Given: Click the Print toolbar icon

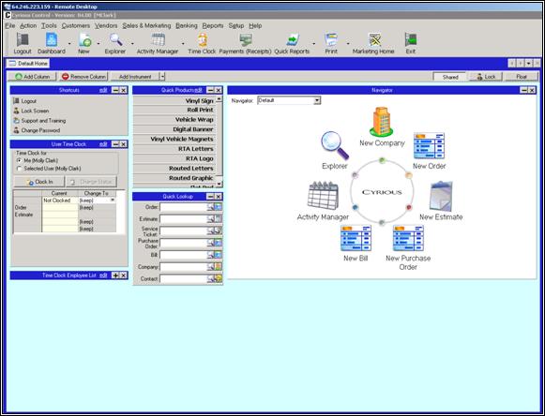Looking at the screenshot, I should tap(331, 40).
